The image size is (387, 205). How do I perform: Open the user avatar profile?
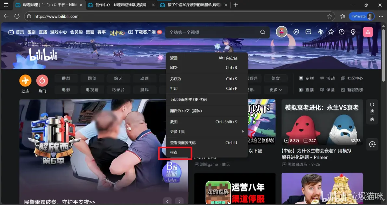point(281,32)
